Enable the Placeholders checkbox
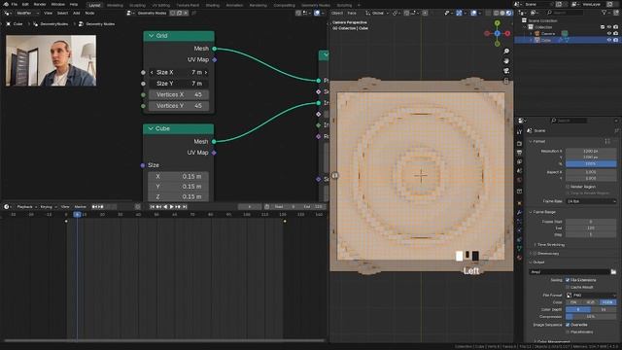The height and width of the screenshot is (350, 622). (568, 332)
